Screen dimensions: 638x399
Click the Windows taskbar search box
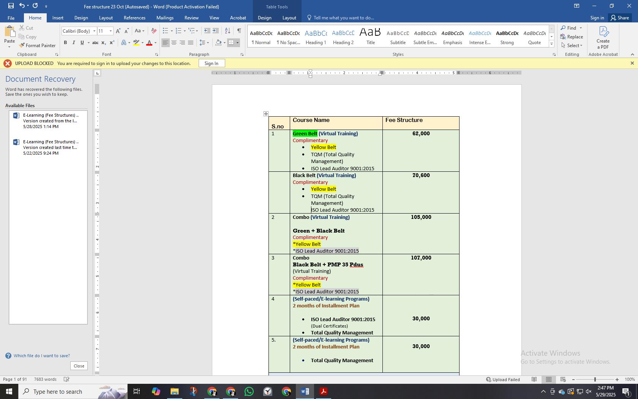(73, 391)
